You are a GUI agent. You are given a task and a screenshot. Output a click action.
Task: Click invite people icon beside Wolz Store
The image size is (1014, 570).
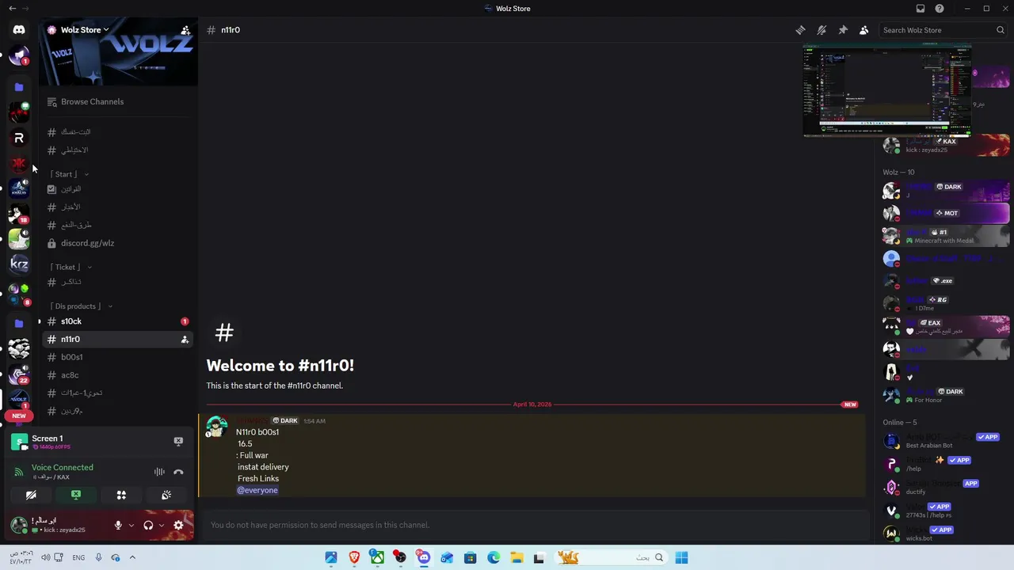(x=185, y=30)
